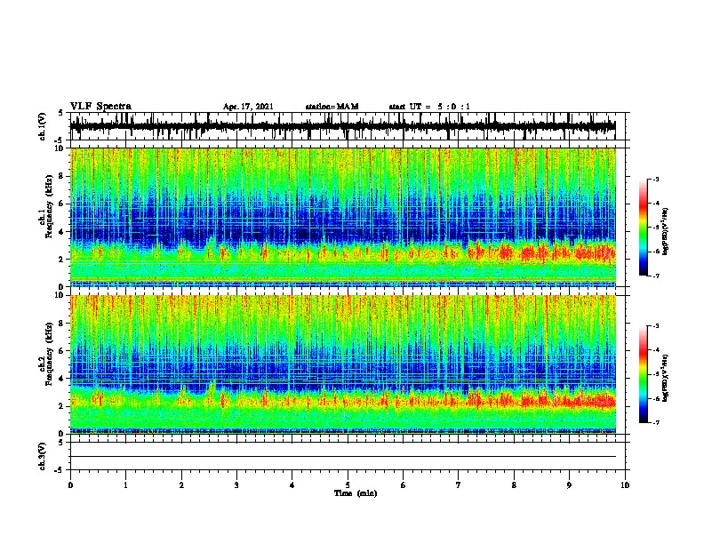Click the "-7" label on ch.1 color bar
Viewport: 704px width, 544px height.
[x=655, y=276]
